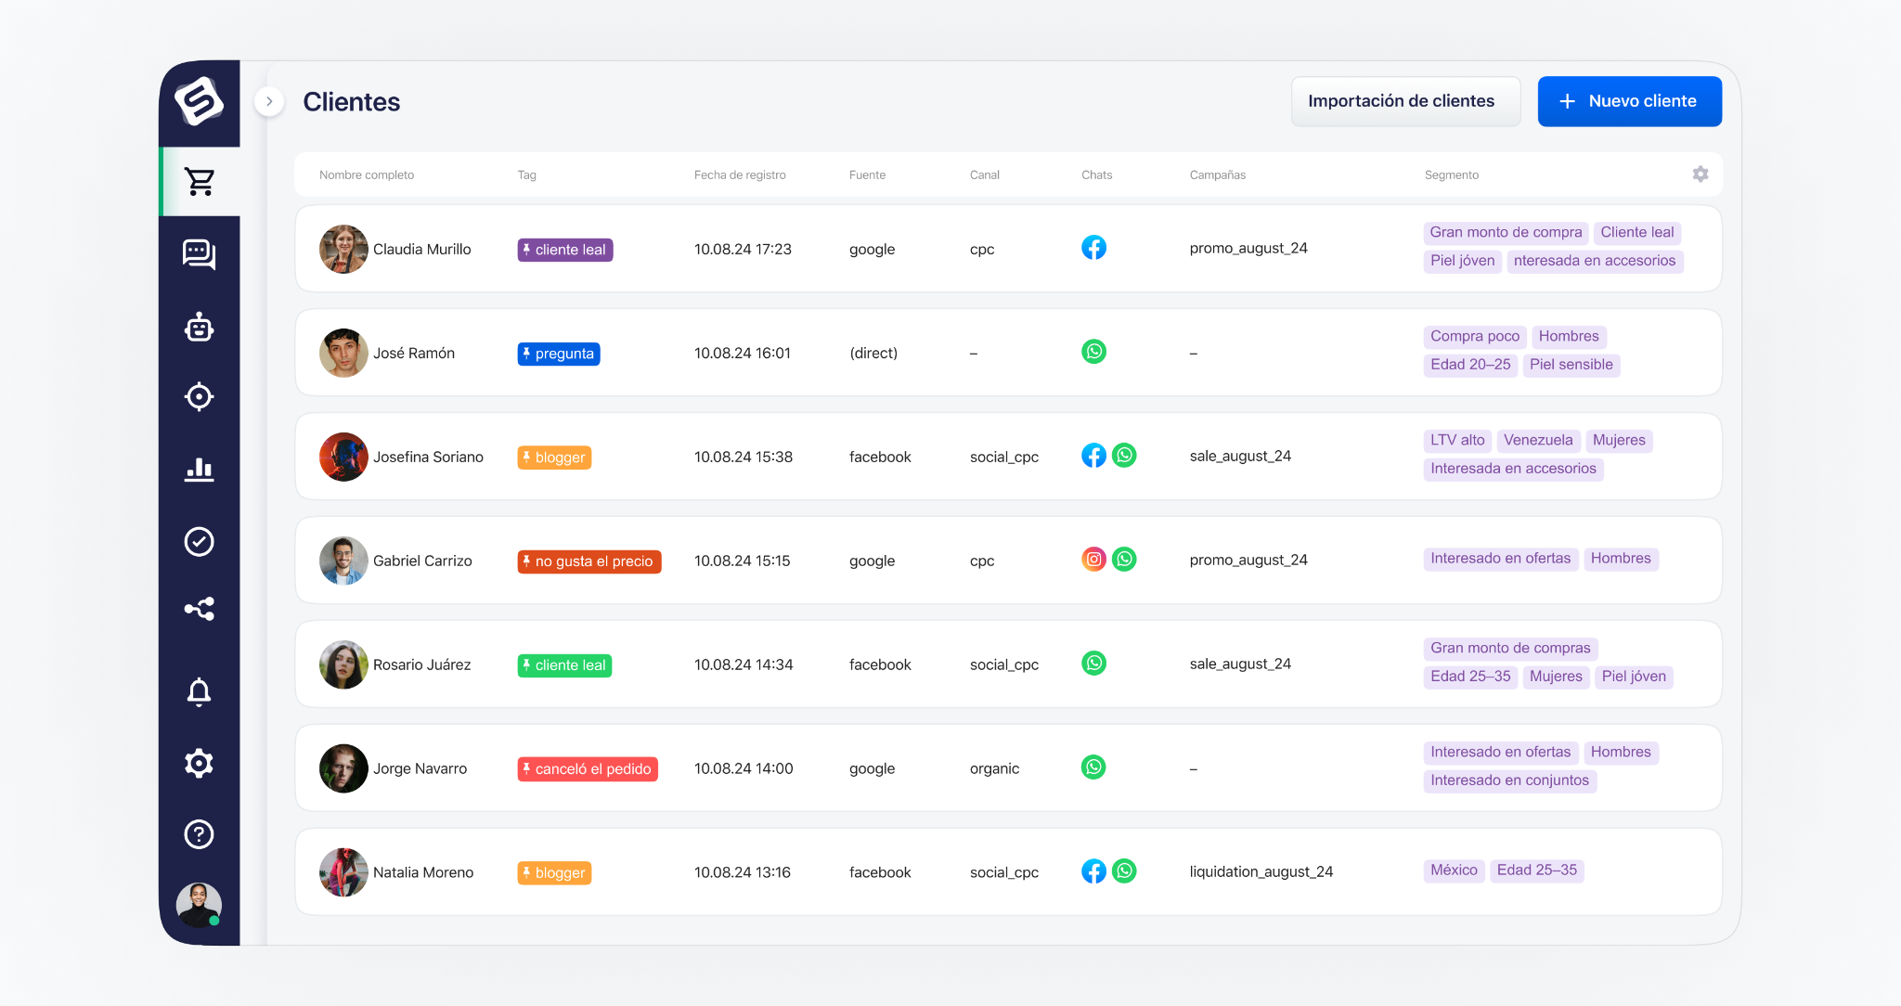
Task: Open the Facebook chat for Claudia Murillo
Action: 1093,248
